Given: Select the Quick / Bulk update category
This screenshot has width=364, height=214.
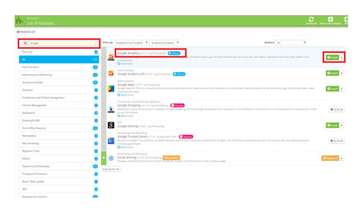Looking at the screenshot, I should pyautogui.click(x=59, y=181).
